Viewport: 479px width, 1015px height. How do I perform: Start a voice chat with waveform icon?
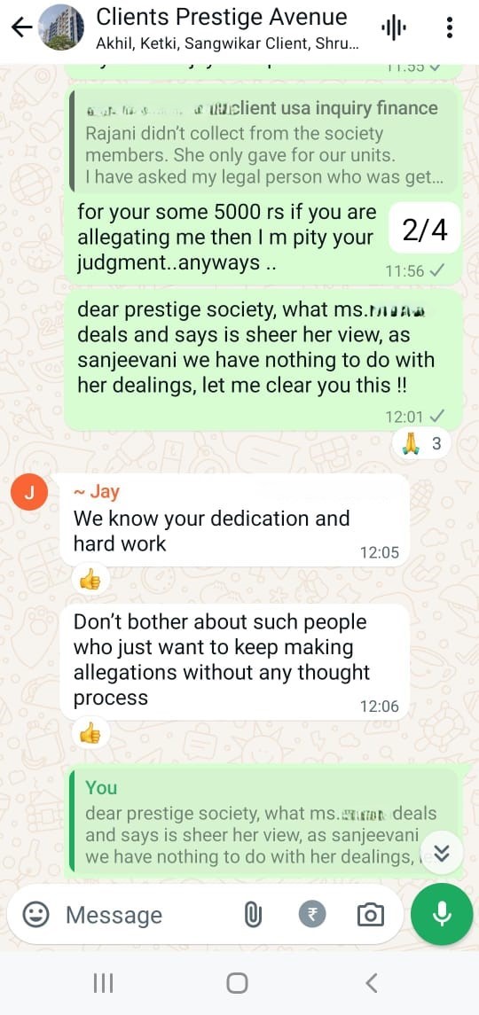pos(394,27)
